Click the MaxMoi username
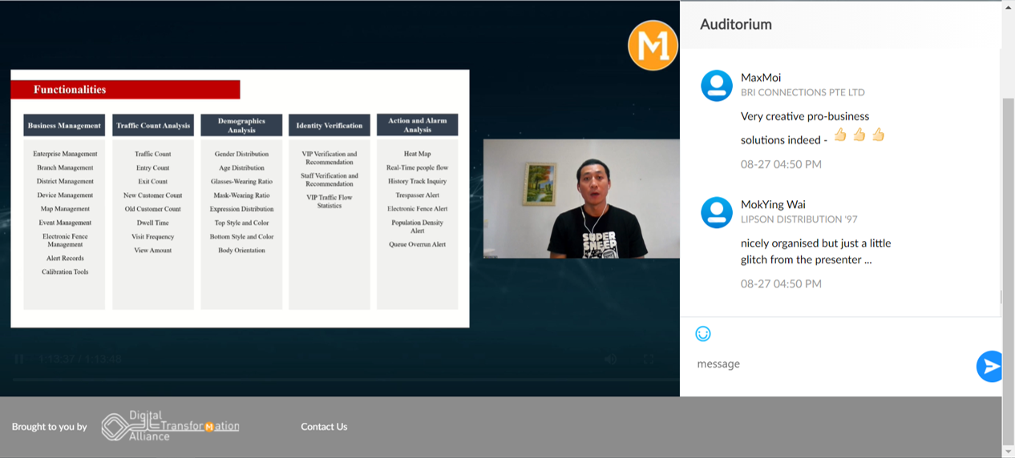The image size is (1015, 458). pyautogui.click(x=761, y=78)
